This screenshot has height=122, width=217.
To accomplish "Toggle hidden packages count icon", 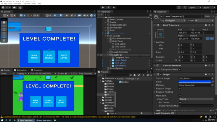I will 149,75.
